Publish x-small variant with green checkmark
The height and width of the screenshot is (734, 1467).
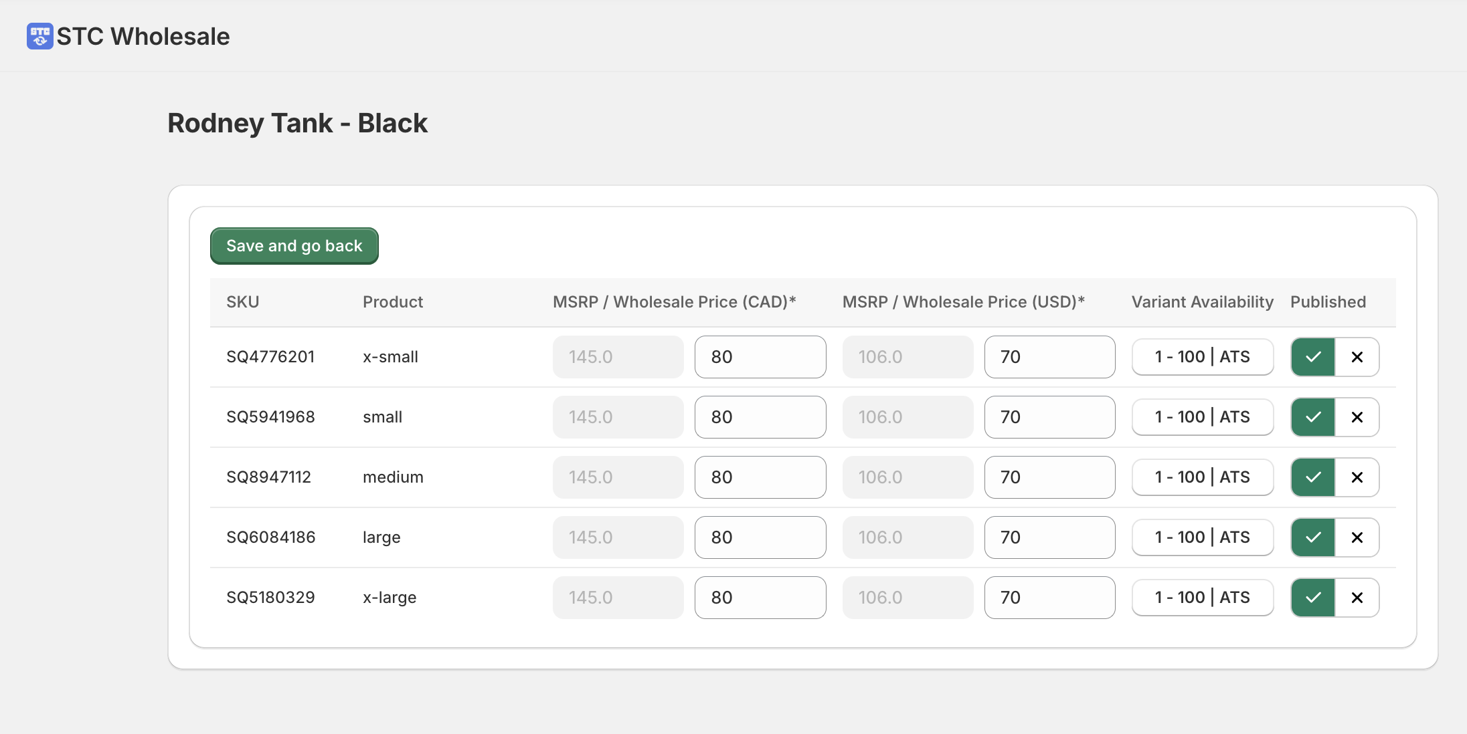click(x=1313, y=357)
